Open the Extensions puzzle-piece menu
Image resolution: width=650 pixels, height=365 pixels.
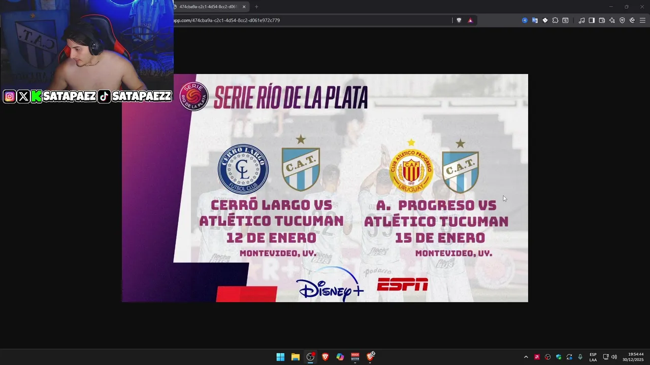(555, 20)
